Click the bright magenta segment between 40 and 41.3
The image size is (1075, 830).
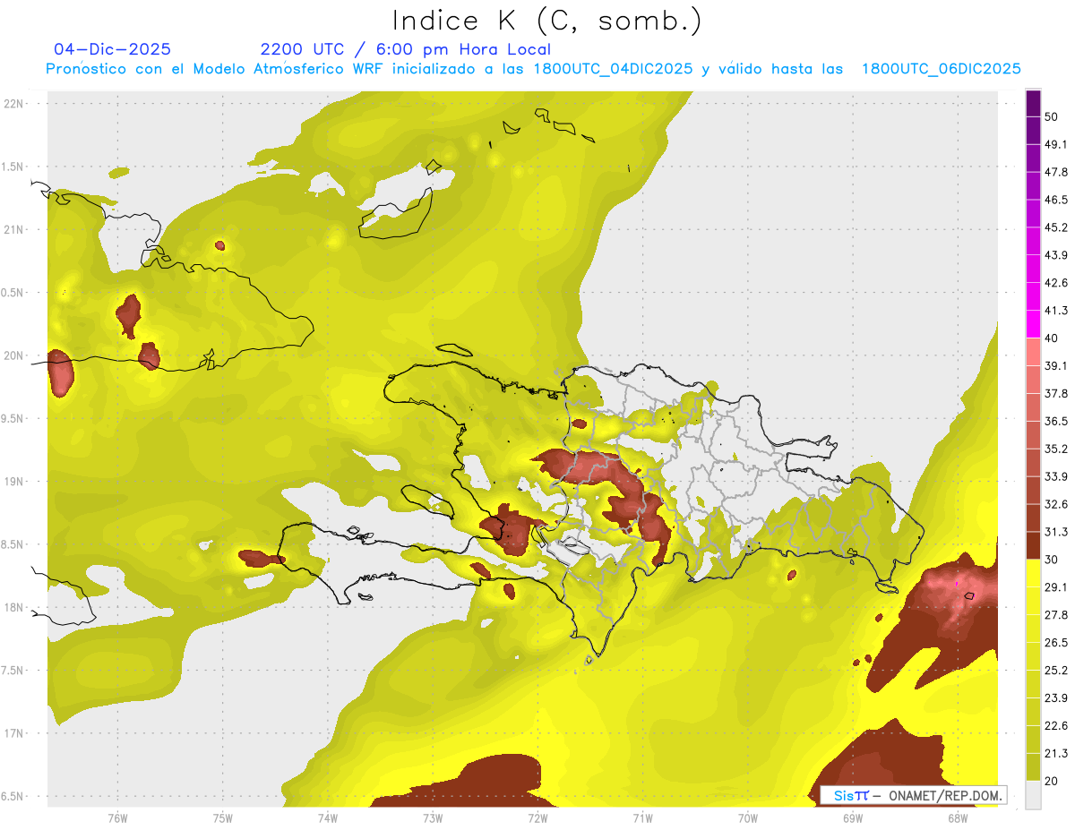click(x=1034, y=324)
